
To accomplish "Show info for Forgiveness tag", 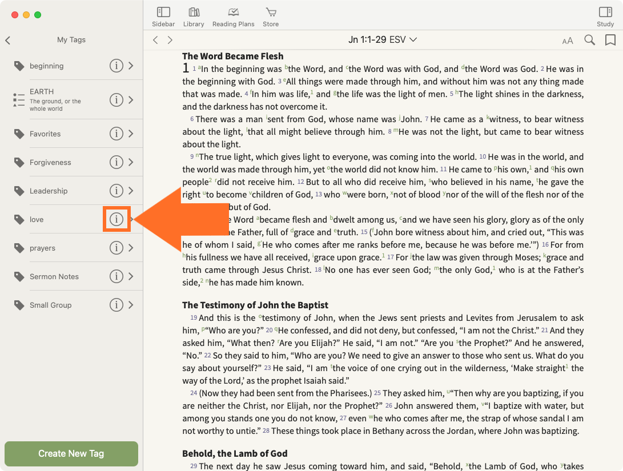I will [116, 162].
